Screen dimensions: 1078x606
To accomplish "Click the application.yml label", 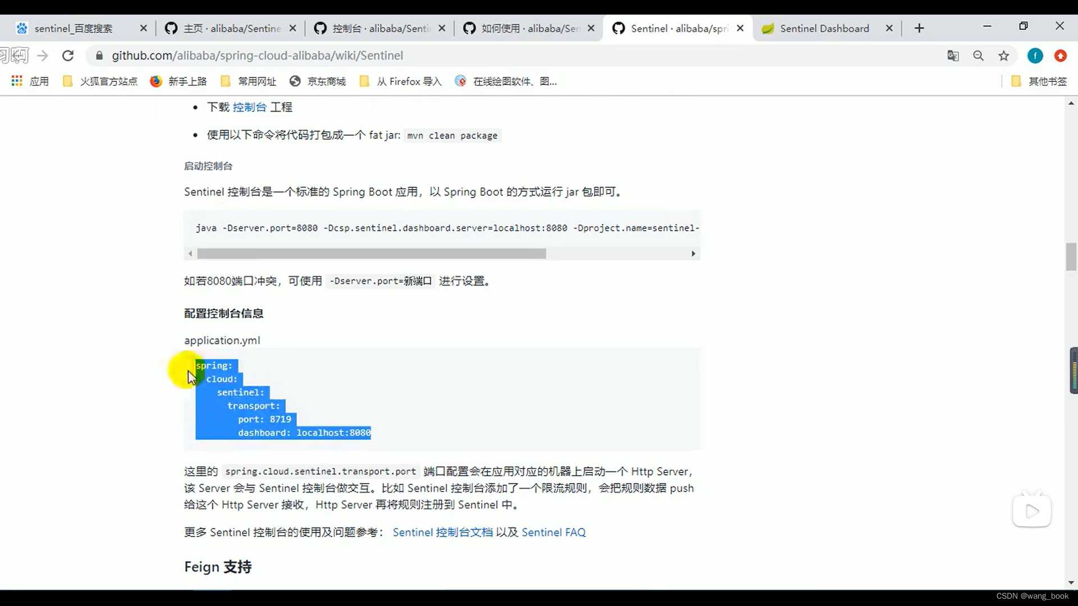I will pyautogui.click(x=222, y=341).
